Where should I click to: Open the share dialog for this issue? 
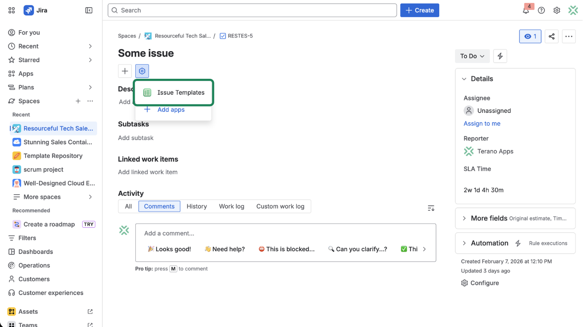pos(551,37)
